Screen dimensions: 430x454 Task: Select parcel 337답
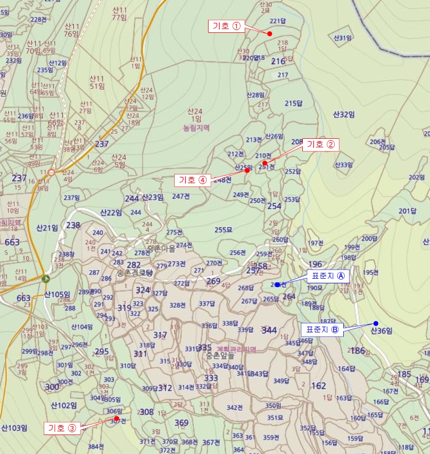tap(207, 303)
